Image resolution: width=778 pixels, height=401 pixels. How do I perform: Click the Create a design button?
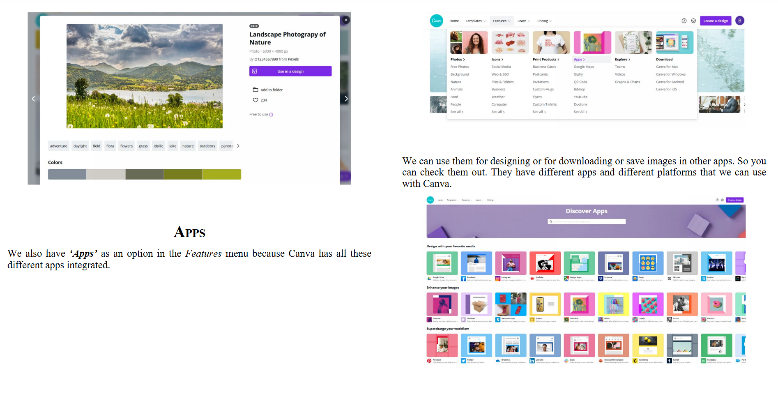715,21
